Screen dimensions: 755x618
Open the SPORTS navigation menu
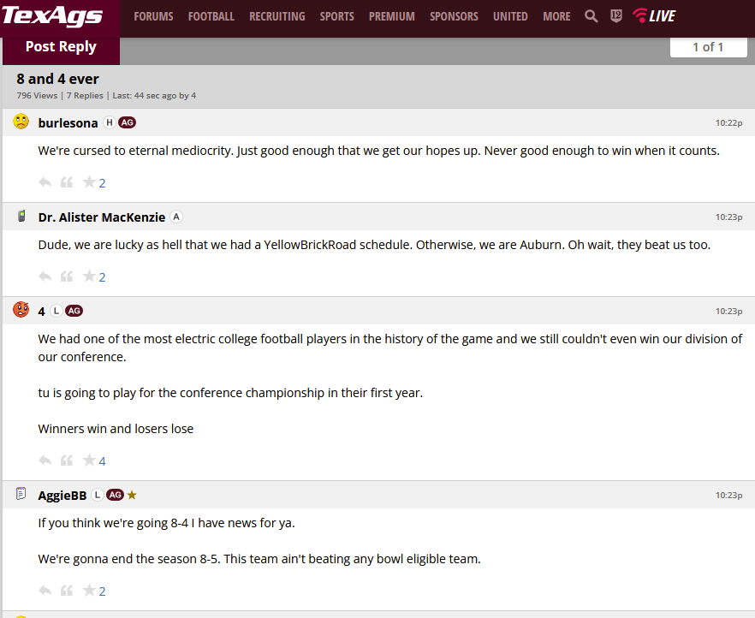pos(337,16)
